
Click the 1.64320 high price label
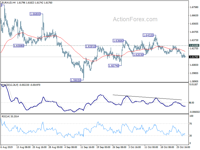tap(148, 35)
